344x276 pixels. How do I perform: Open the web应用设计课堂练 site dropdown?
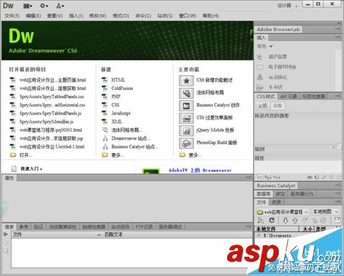point(283,212)
